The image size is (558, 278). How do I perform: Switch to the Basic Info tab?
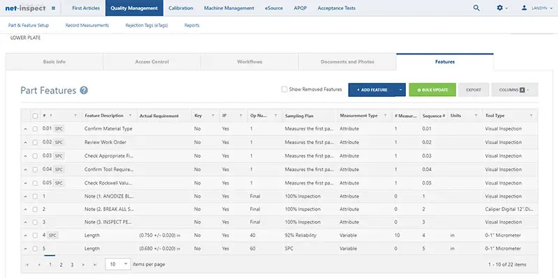(x=54, y=61)
